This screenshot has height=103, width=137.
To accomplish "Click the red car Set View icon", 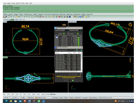I will coord(43,17).
